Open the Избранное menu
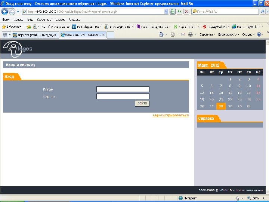This screenshot has height=202, width=269. coord(44,19)
